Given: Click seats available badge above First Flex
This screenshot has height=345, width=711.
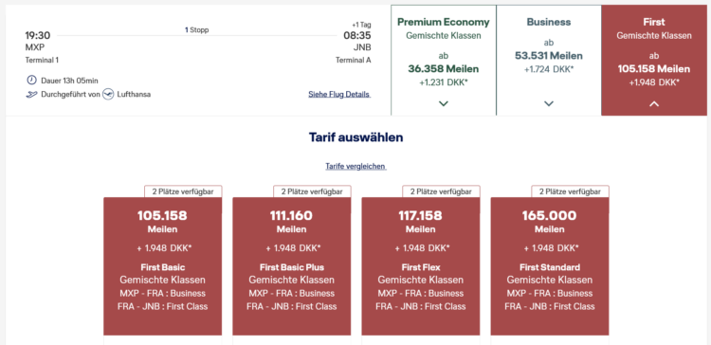Looking at the screenshot, I should 441,191.
